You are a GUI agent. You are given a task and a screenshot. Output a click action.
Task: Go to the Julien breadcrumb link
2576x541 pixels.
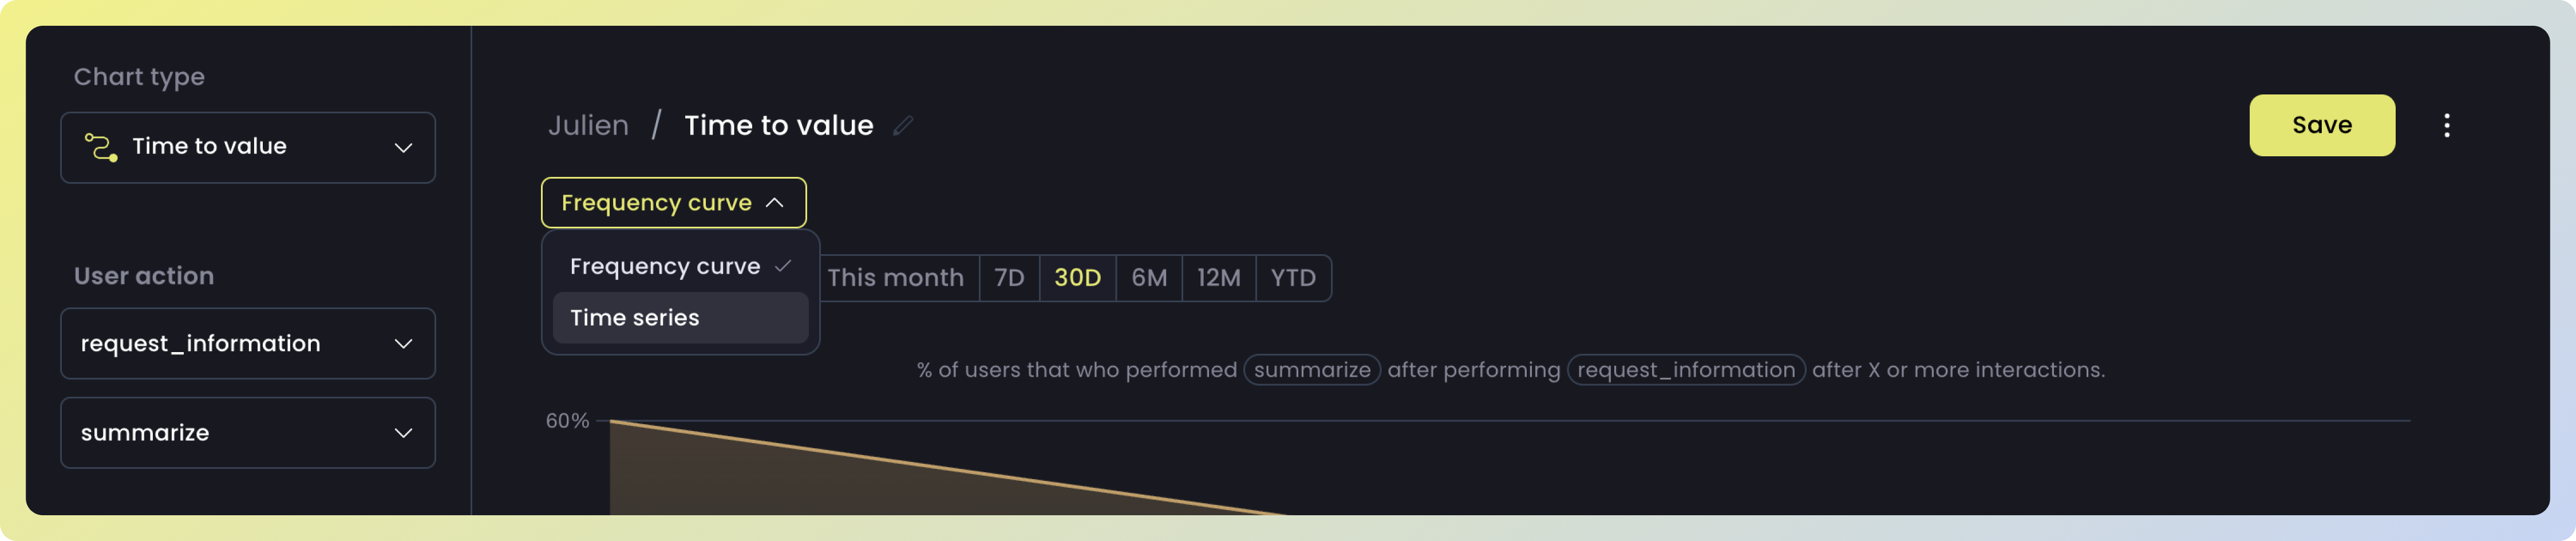click(x=588, y=125)
